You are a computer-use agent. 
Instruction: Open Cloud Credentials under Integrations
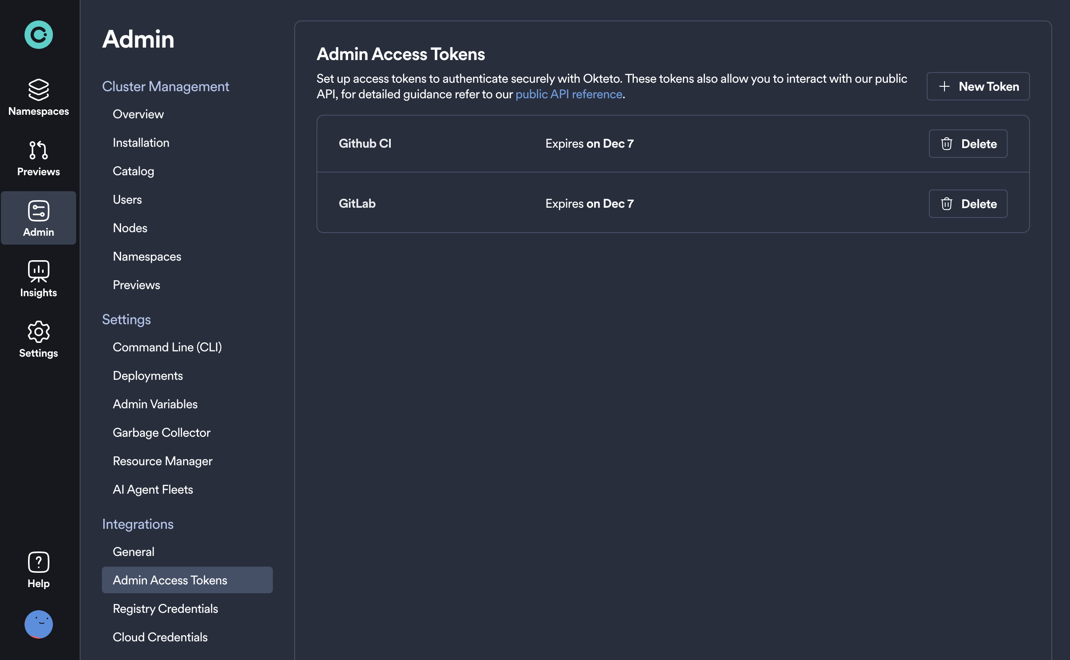coord(160,637)
